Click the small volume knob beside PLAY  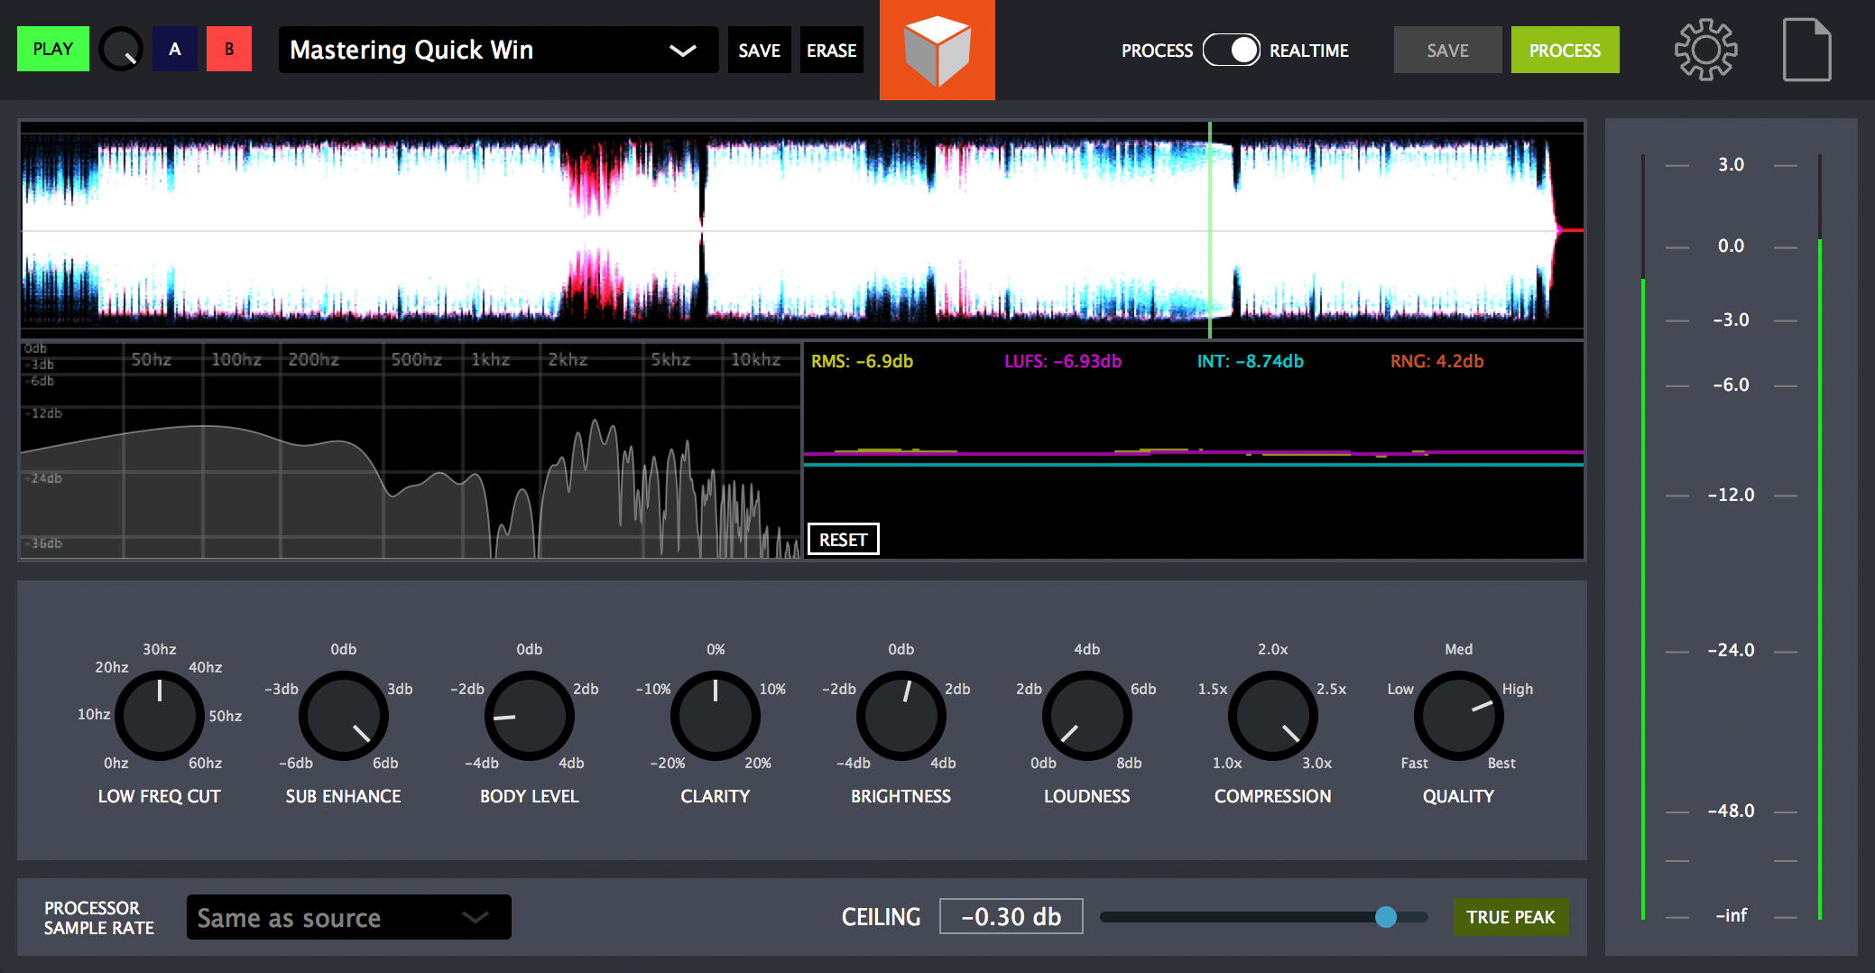pos(121,50)
